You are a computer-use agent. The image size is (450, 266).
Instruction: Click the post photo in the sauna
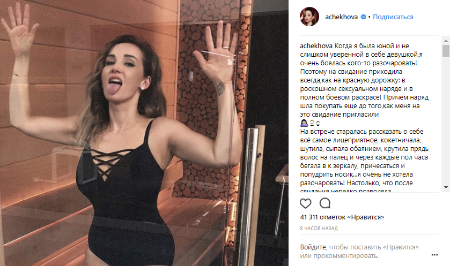[x=144, y=133]
